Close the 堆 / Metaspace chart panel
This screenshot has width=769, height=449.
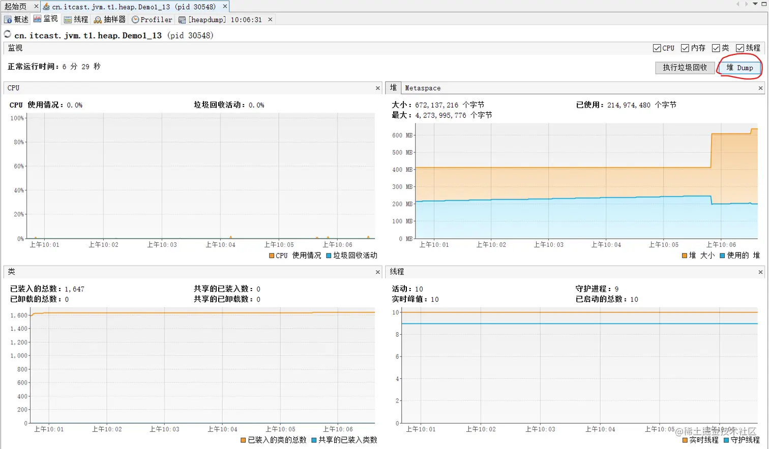760,88
